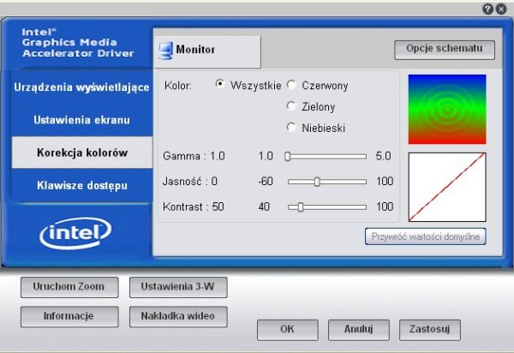Select Korekcja kolorów section
The width and height of the screenshot is (514, 353).
(x=82, y=153)
